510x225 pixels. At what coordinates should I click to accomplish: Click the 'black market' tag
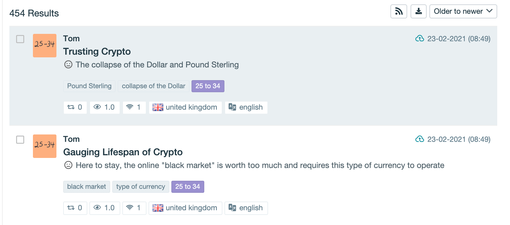click(87, 187)
